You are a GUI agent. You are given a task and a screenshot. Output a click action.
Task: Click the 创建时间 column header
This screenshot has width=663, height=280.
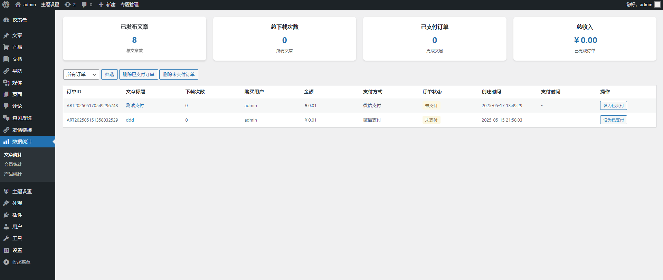click(491, 92)
